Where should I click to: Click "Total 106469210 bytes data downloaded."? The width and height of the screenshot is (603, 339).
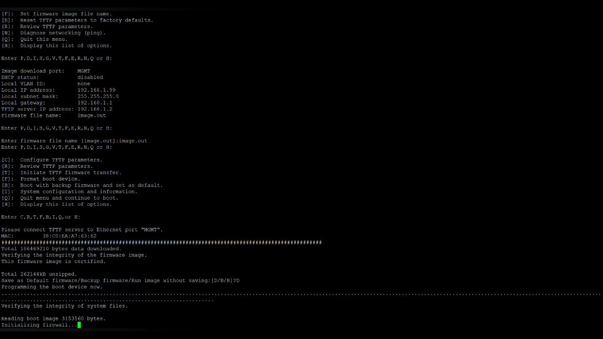tap(61, 249)
